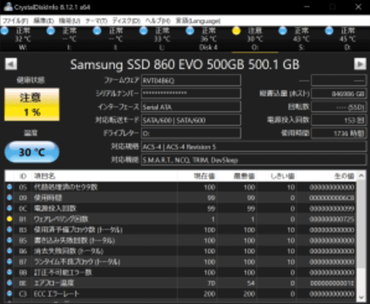
Task: Click the SMART list vertical scrollbar thumb
Action: point(361,224)
